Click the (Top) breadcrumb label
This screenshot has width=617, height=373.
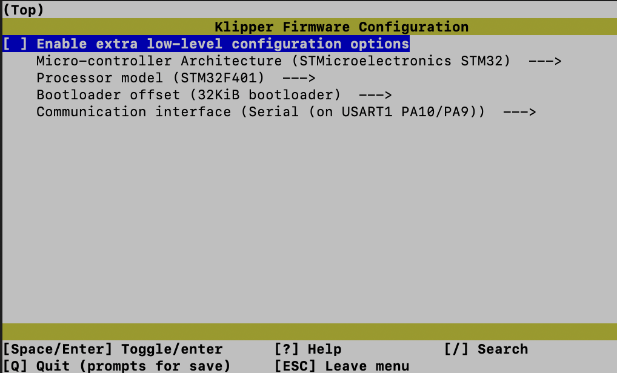point(23,10)
